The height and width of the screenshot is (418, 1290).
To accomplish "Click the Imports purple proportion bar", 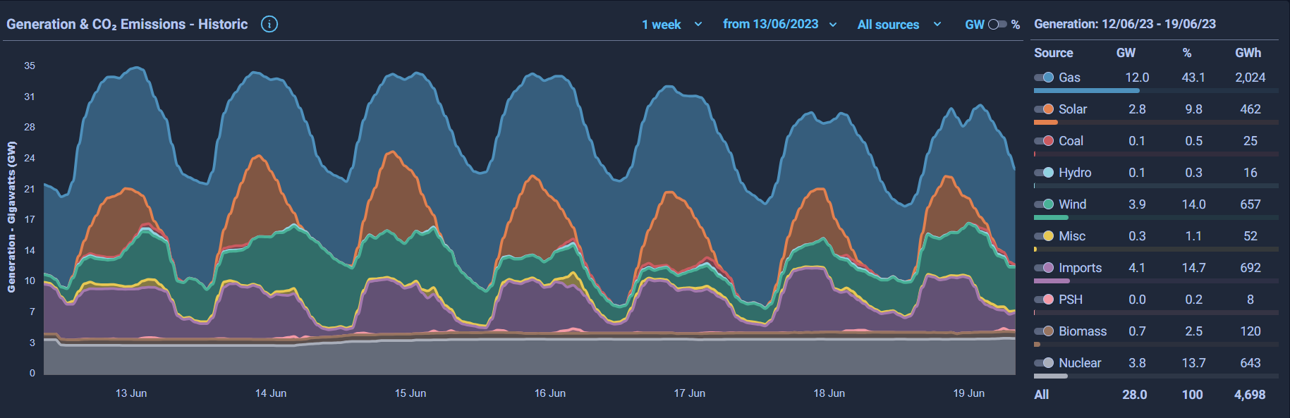I will coord(1052,281).
